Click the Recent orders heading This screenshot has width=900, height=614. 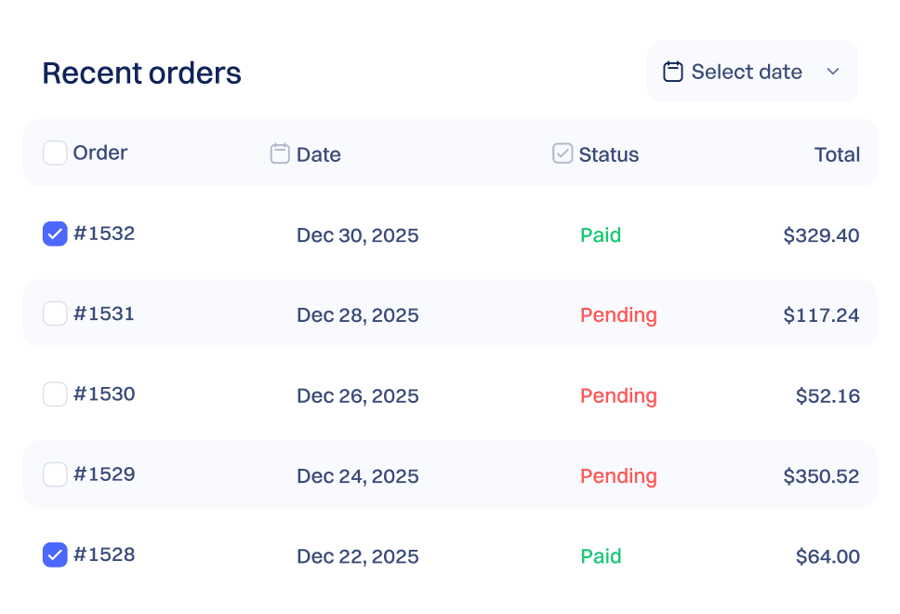(x=141, y=73)
